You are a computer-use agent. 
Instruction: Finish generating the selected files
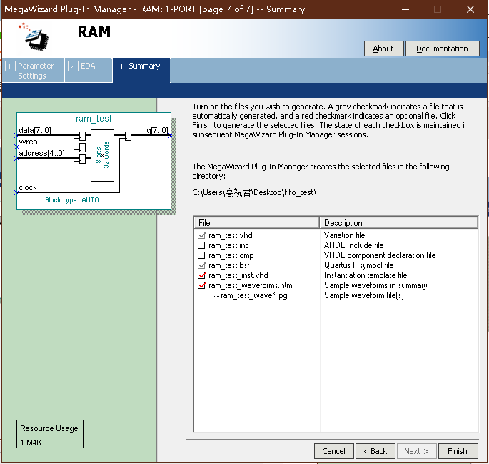coord(458,451)
